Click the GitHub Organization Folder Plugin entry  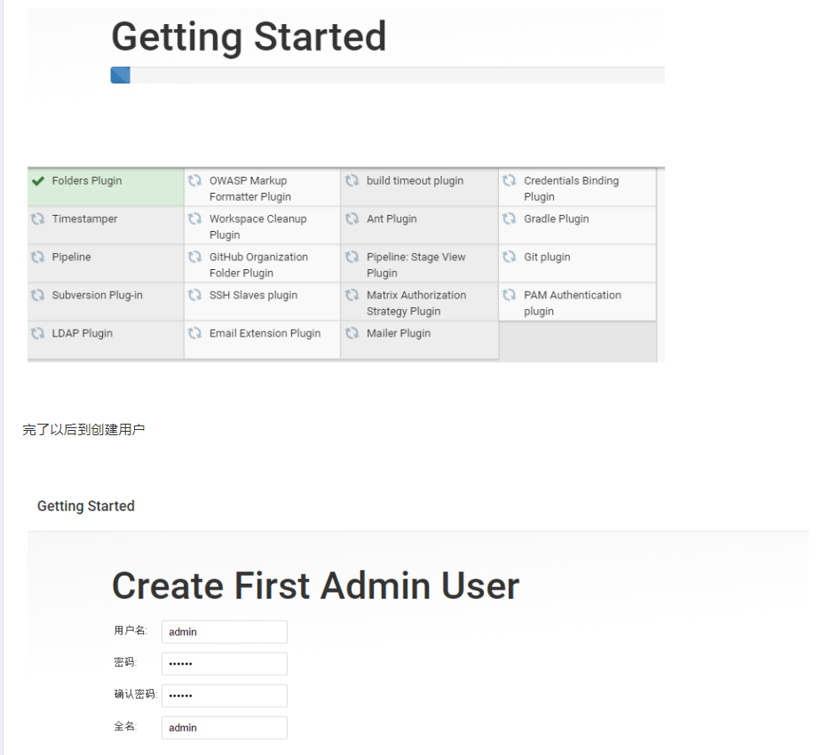(x=258, y=265)
